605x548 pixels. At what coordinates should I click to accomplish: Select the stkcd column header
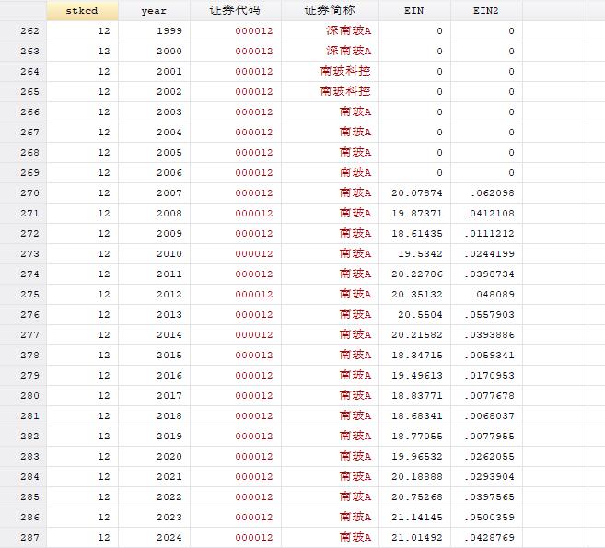(82, 11)
